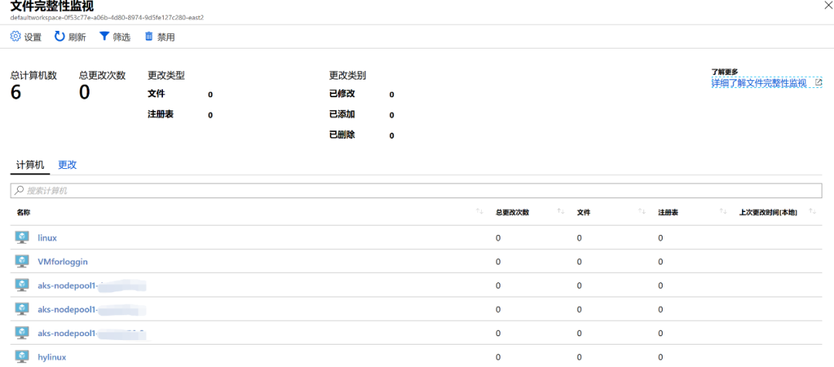This screenshot has width=834, height=367.
Task: Click the external link icon beside learn more
Action: 819,82
